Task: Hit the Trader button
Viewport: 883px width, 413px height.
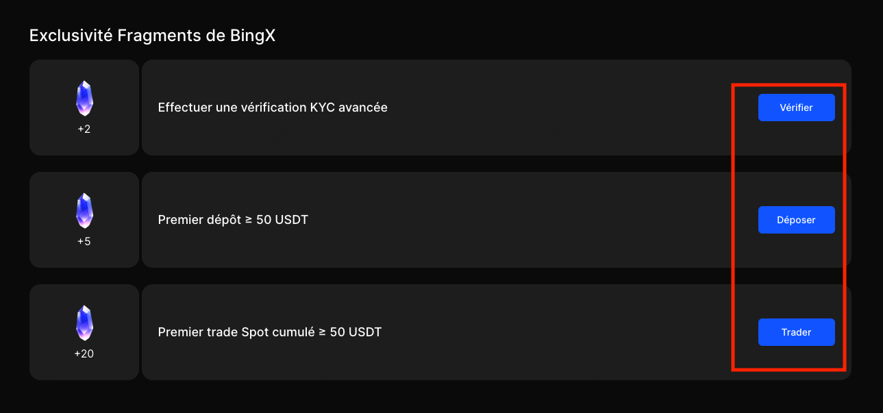Action: click(796, 332)
